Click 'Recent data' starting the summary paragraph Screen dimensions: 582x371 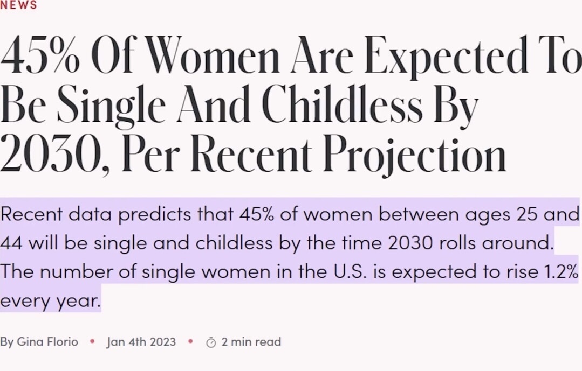57,215
